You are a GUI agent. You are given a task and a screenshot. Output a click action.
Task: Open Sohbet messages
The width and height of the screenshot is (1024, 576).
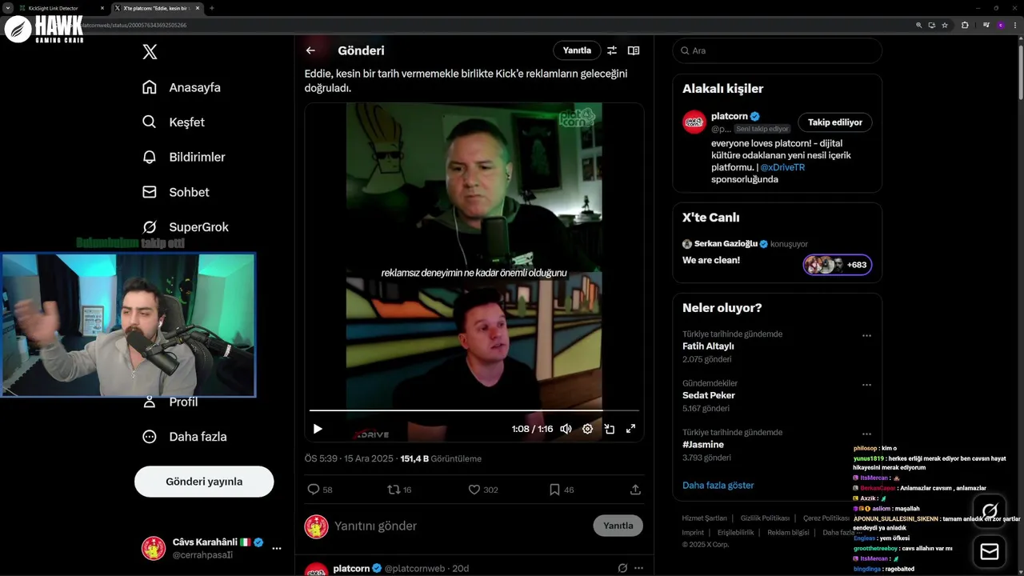pyautogui.click(x=175, y=192)
